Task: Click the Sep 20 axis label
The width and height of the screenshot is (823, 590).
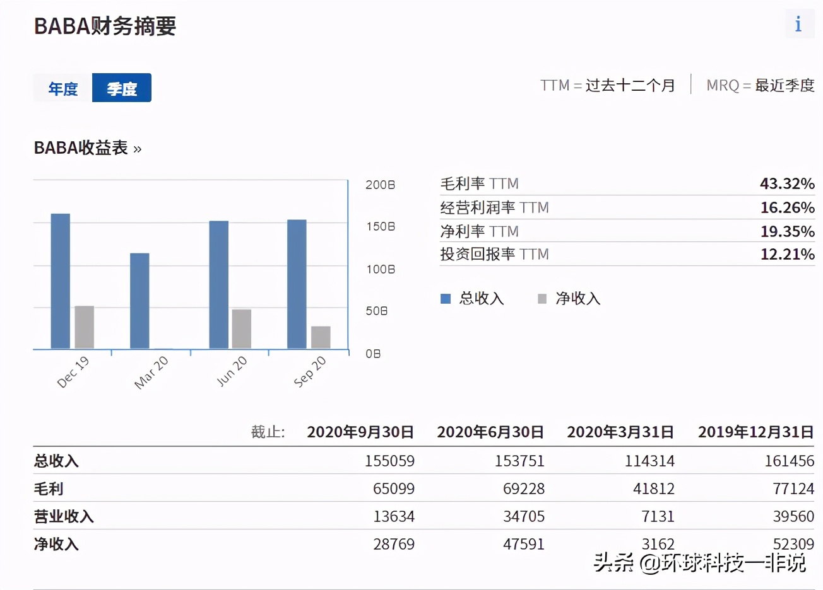Action: [310, 371]
